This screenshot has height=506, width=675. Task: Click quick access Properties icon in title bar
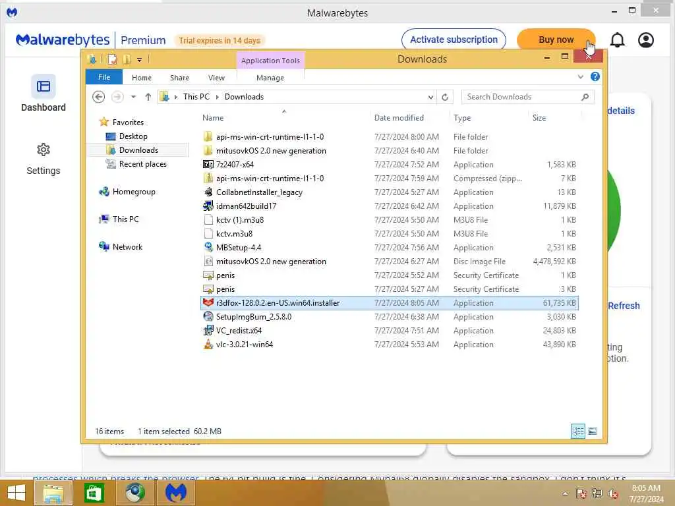point(112,59)
